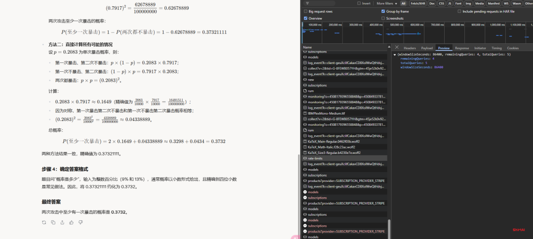
Task: Click the regenerate response icon
Action: point(44,222)
